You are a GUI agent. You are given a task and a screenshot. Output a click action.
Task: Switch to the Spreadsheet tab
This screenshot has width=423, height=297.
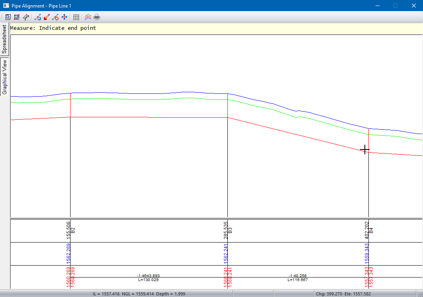(x=4, y=39)
